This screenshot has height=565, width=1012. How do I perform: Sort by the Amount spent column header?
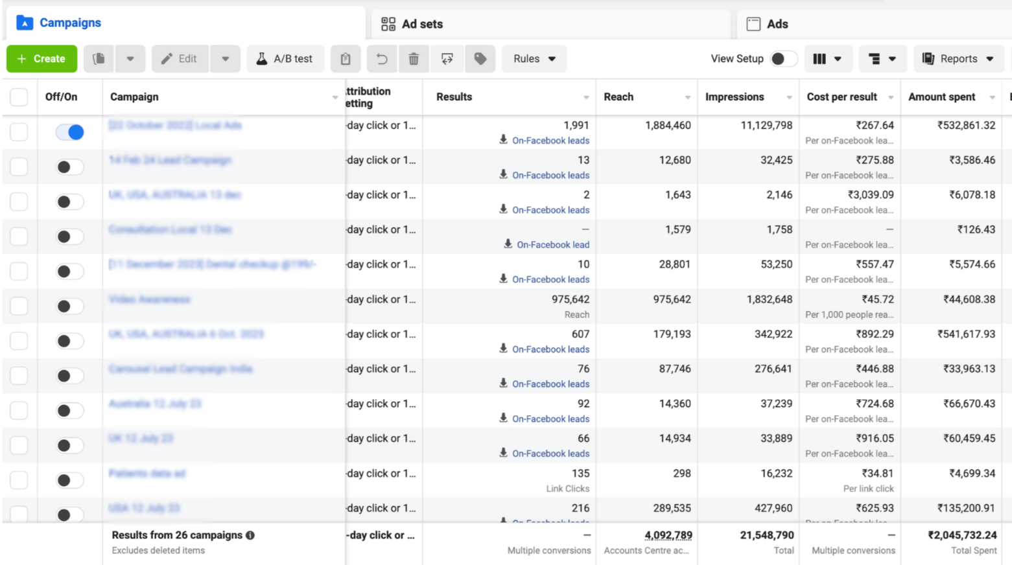pos(941,97)
